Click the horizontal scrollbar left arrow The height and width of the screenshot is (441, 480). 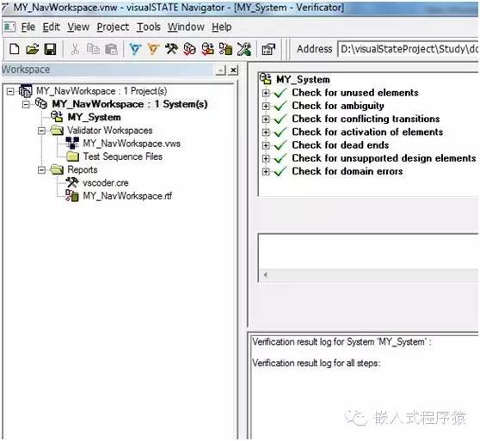click(x=266, y=275)
